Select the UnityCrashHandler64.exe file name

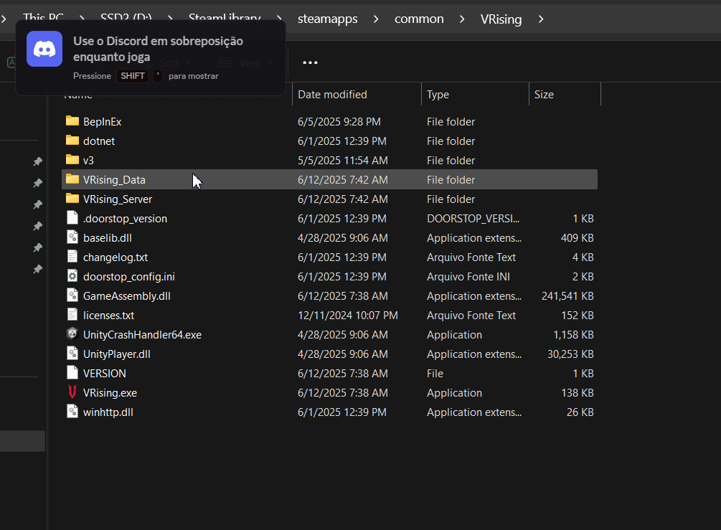point(142,335)
